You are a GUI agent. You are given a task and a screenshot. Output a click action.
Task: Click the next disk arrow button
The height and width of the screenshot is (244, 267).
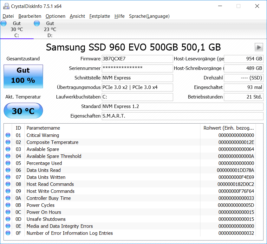coord(259,47)
